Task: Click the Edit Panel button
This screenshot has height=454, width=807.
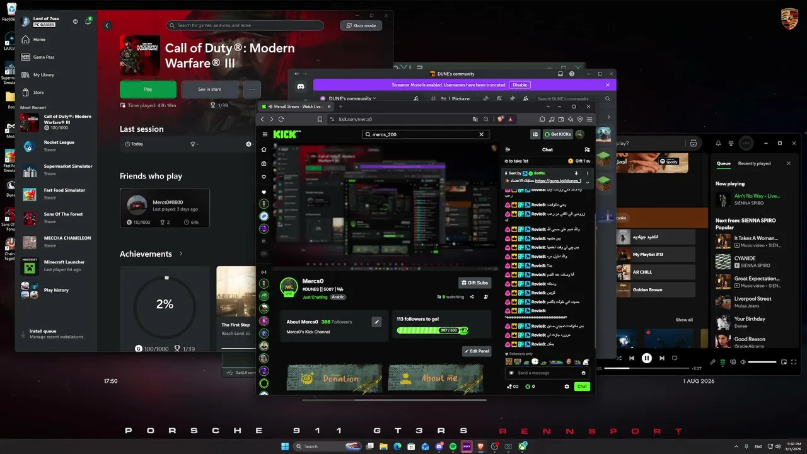Action: pos(477,351)
